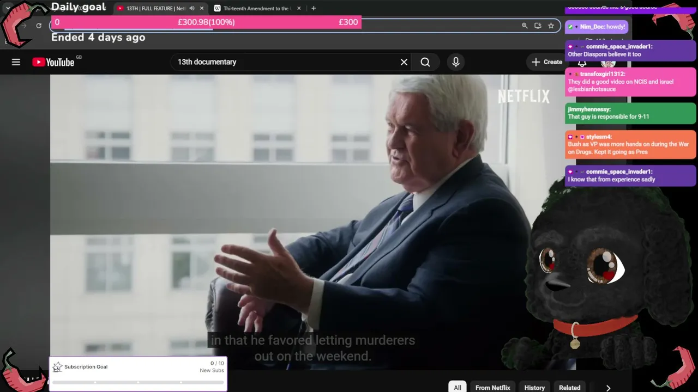Click the 'Daily goal' overlay title
Screen dimensions: 698x392
pos(79,7)
